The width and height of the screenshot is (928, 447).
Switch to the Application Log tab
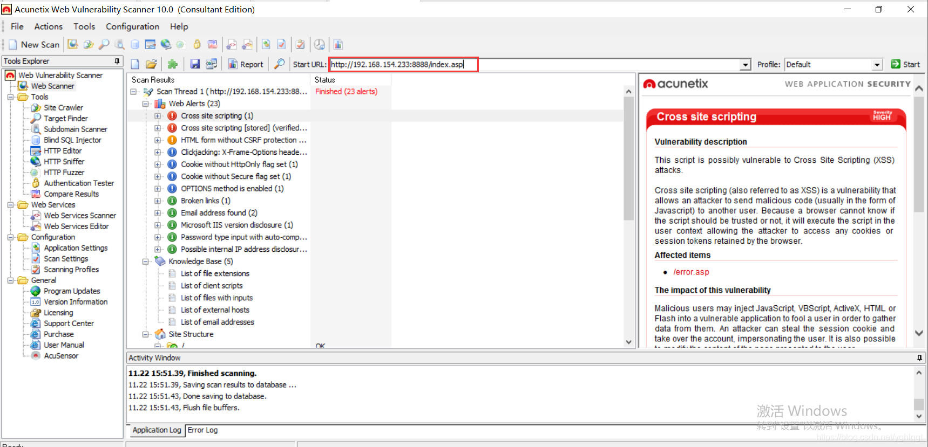(157, 430)
